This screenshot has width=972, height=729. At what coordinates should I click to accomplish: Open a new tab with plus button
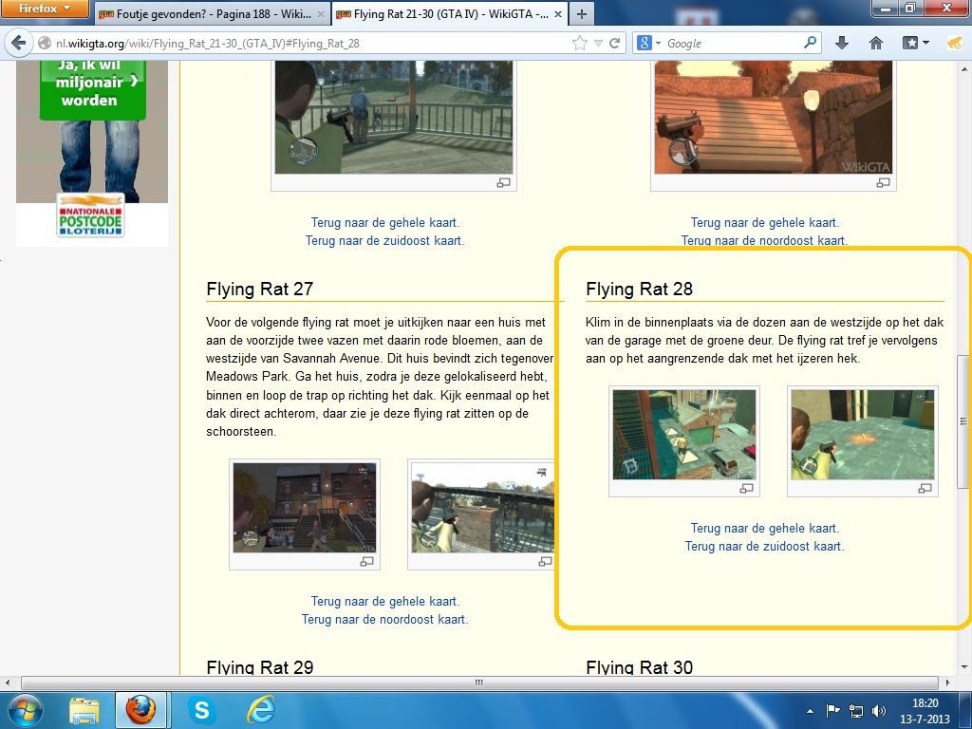click(x=581, y=14)
